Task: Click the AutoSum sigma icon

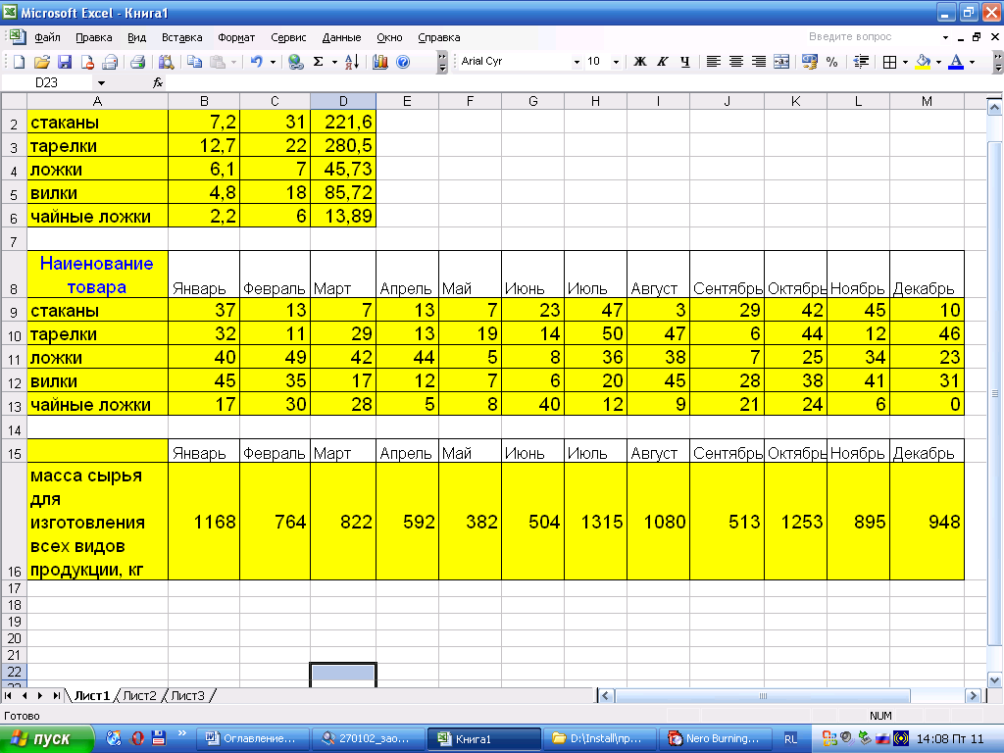Action: pyautogui.click(x=319, y=62)
